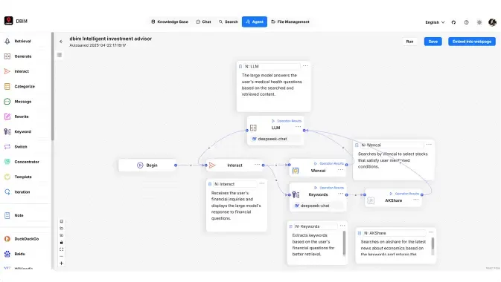Pick the Template component

click(x=22, y=177)
